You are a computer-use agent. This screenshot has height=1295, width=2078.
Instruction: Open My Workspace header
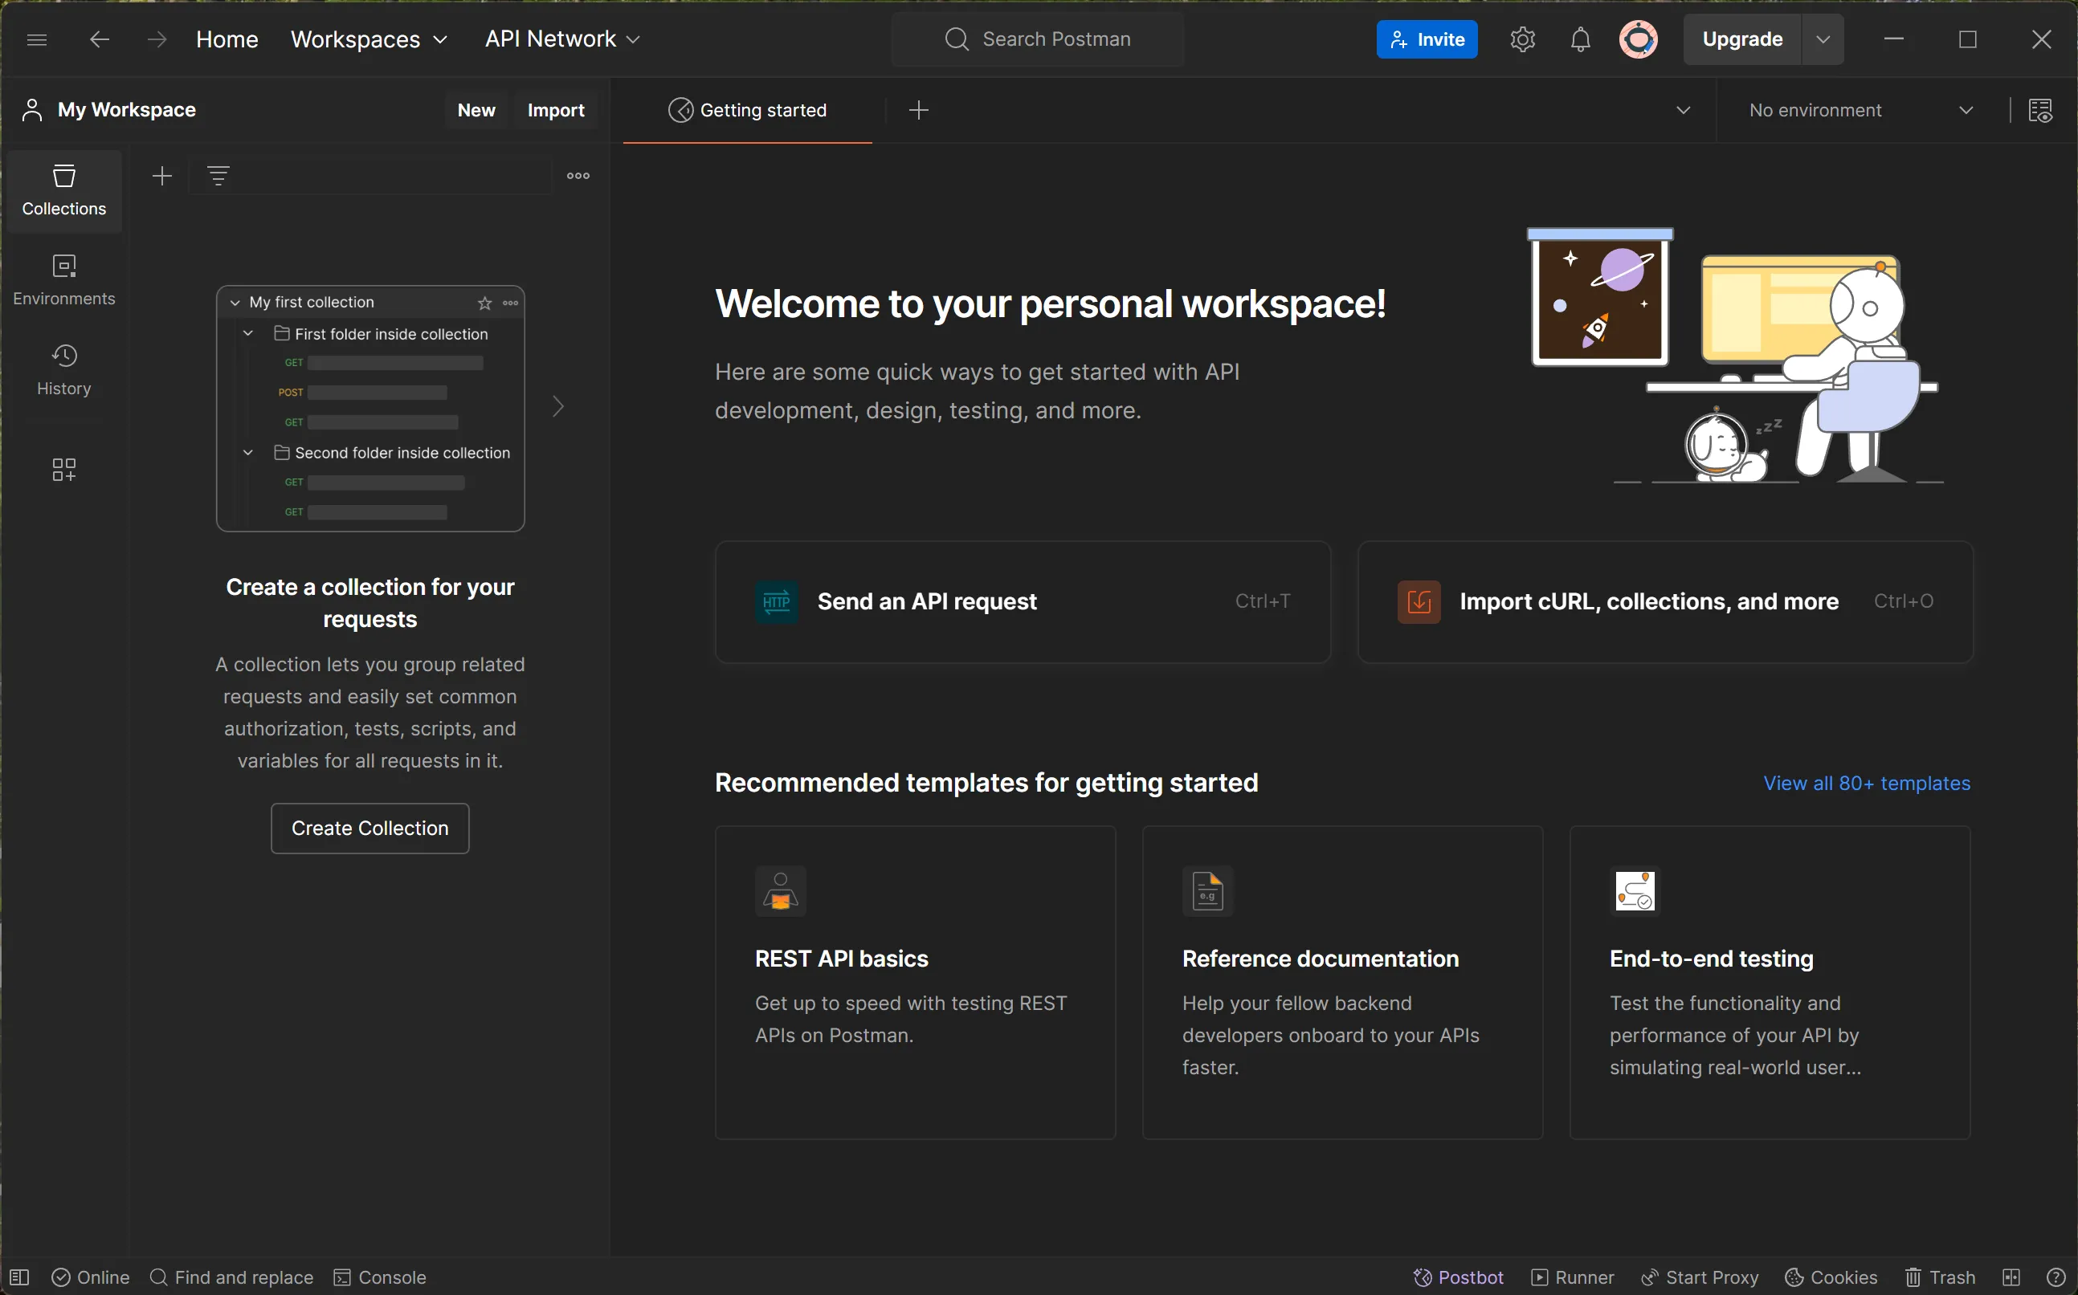pos(110,110)
